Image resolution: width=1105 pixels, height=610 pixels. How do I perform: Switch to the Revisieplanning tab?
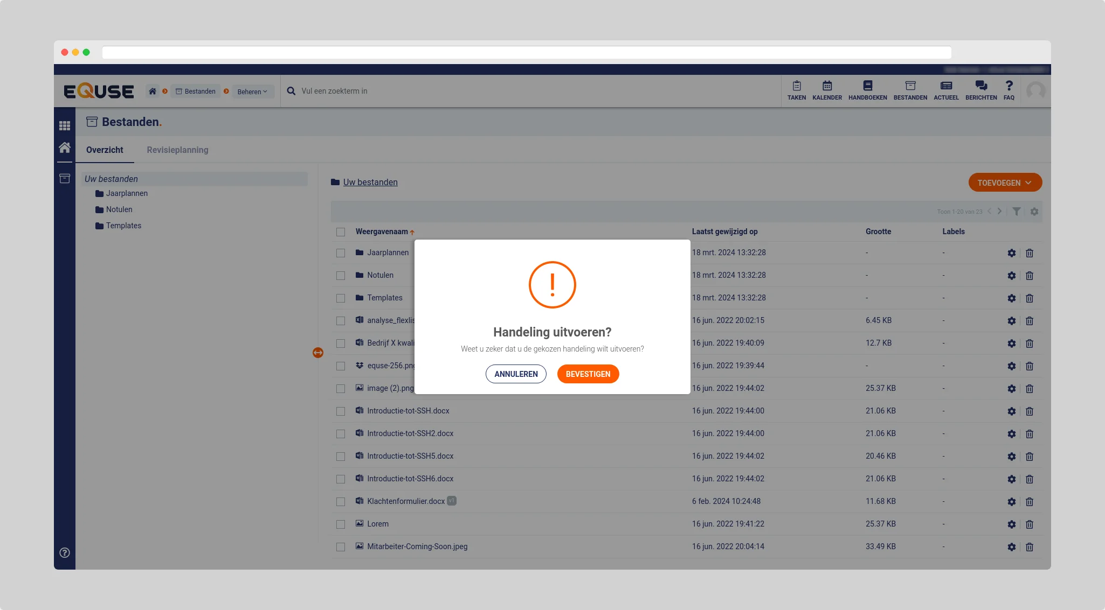[177, 150]
